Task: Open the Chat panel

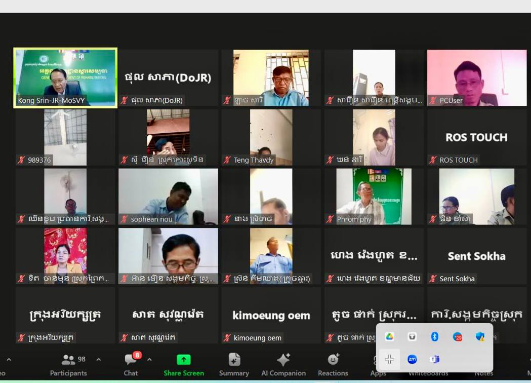Action: pyautogui.click(x=131, y=365)
